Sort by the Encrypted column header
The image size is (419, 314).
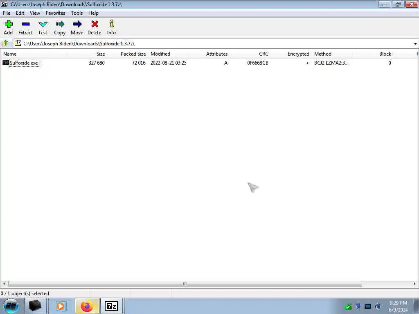coord(291,54)
